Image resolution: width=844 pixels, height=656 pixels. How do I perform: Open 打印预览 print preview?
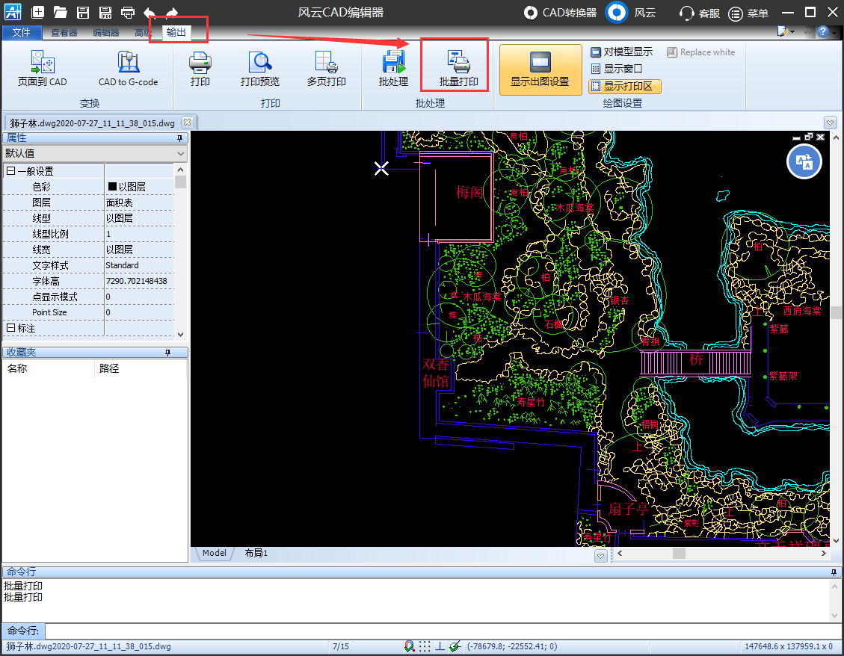point(260,69)
